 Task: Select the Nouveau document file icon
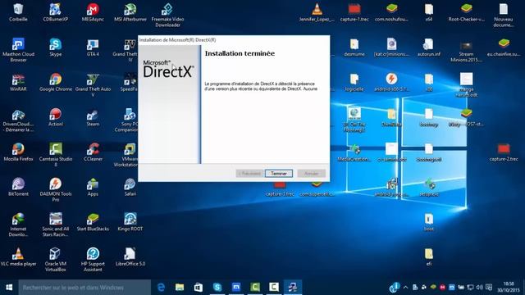point(504,15)
